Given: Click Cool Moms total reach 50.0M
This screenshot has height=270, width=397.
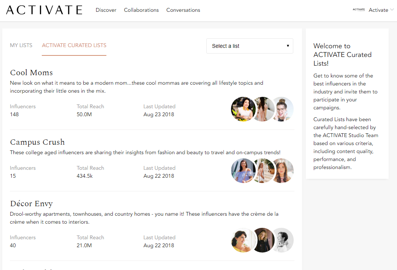Looking at the screenshot, I should (x=84, y=114).
